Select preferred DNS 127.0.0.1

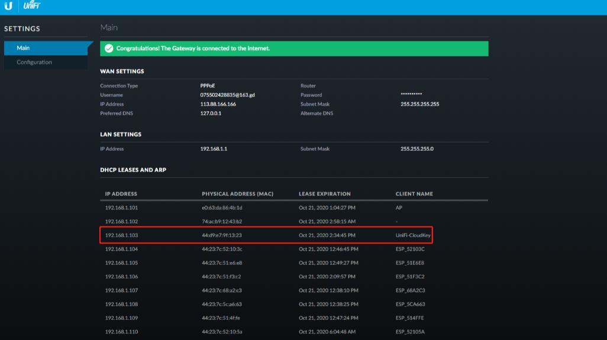click(x=211, y=114)
